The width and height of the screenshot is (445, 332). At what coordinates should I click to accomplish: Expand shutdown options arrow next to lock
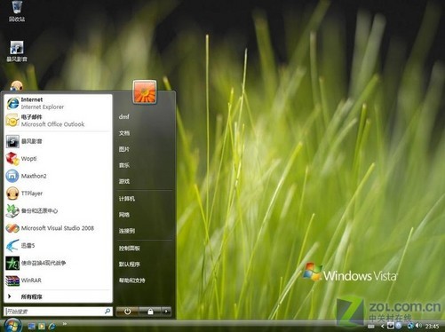coord(166,312)
